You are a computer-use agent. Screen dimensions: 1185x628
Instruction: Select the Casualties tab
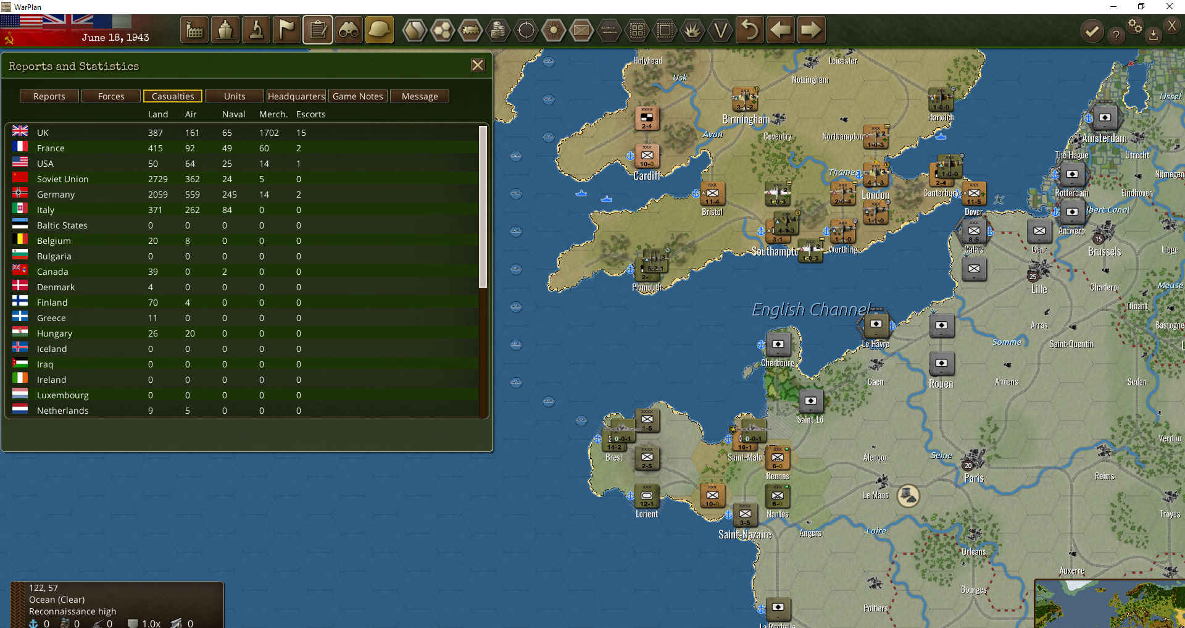click(173, 96)
